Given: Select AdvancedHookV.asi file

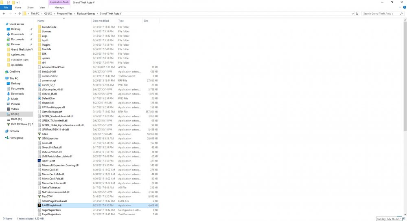Looking at the screenshot, I should (53, 67).
